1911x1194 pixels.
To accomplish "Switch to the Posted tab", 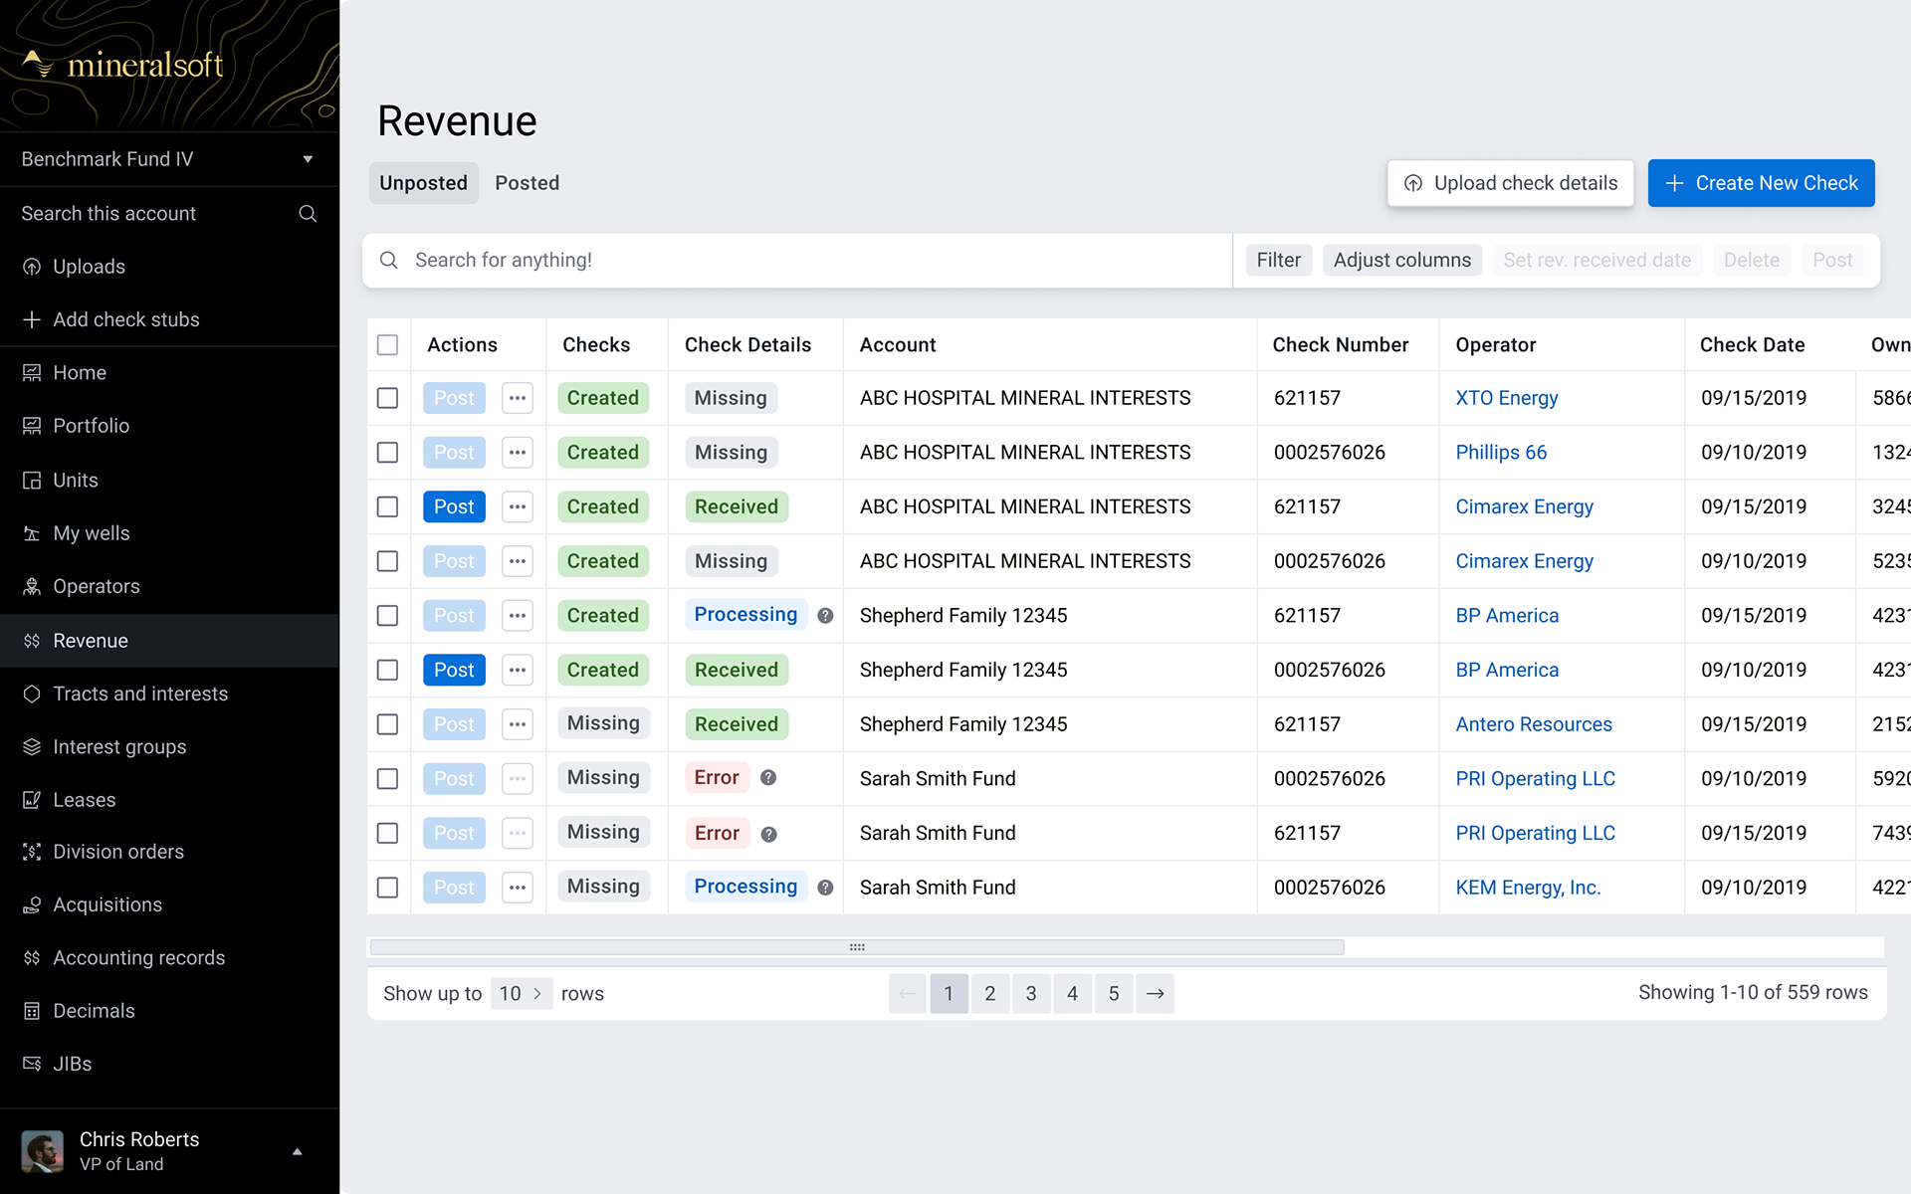I will 528,183.
